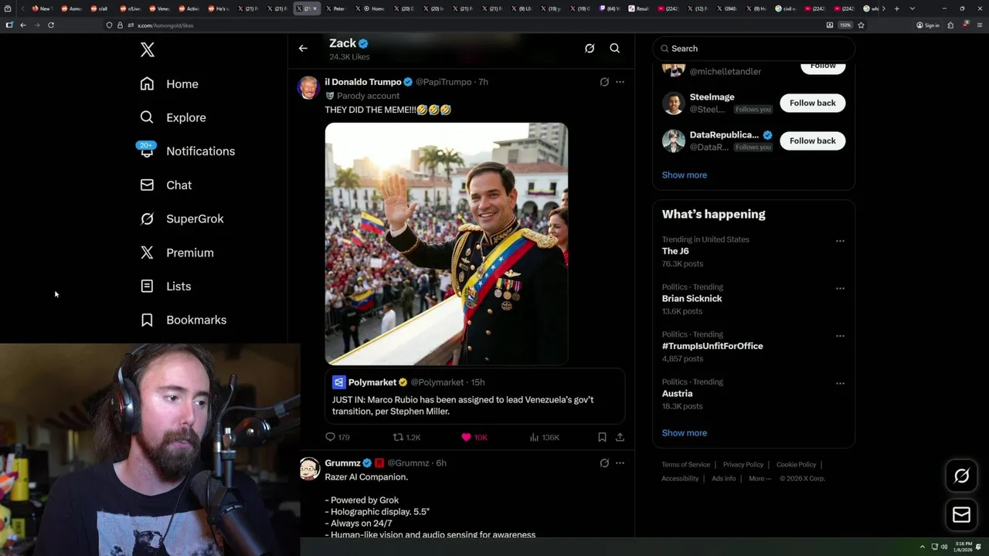Click the search icon in profile header
The image size is (989, 556).
(x=615, y=48)
